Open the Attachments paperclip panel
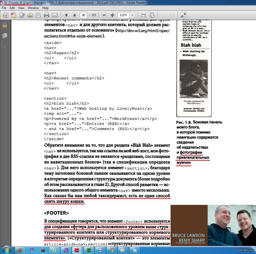 [x=5, y=46]
